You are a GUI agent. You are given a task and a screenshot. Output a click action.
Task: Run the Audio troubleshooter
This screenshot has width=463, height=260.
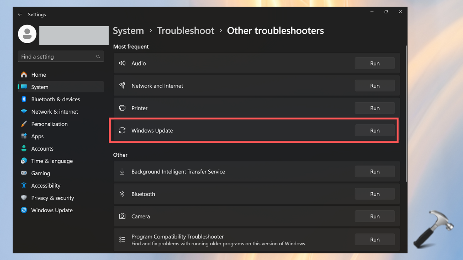point(375,63)
